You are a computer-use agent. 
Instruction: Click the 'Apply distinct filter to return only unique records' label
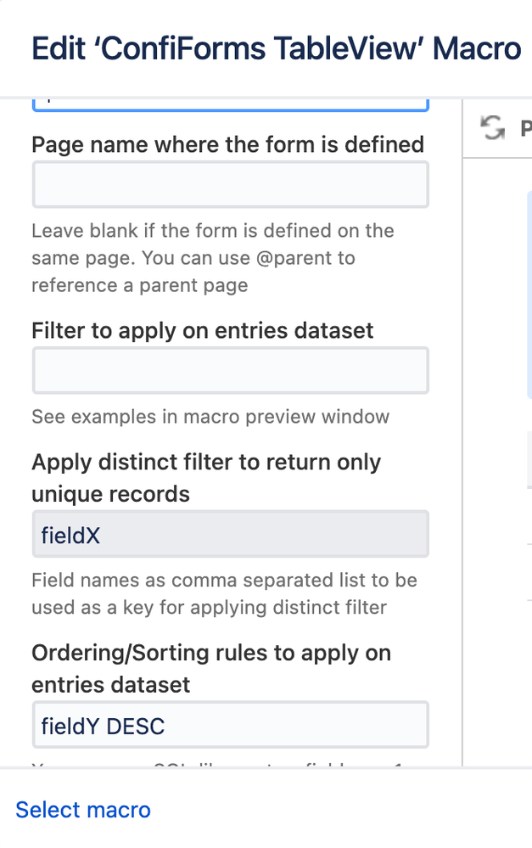[206, 478]
